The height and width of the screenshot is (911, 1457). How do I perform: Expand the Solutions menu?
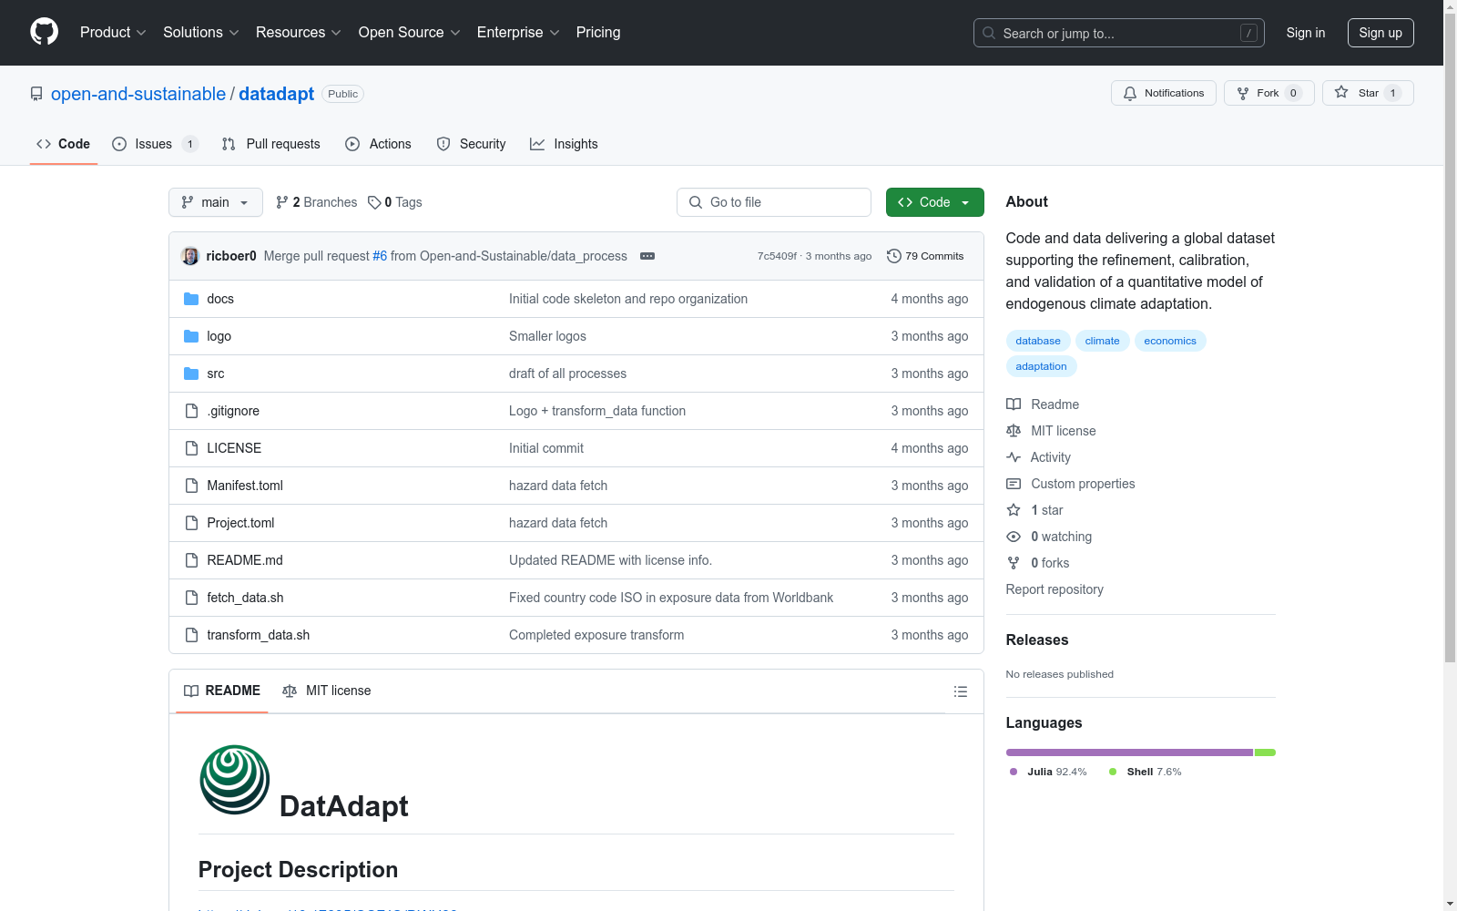[200, 32]
